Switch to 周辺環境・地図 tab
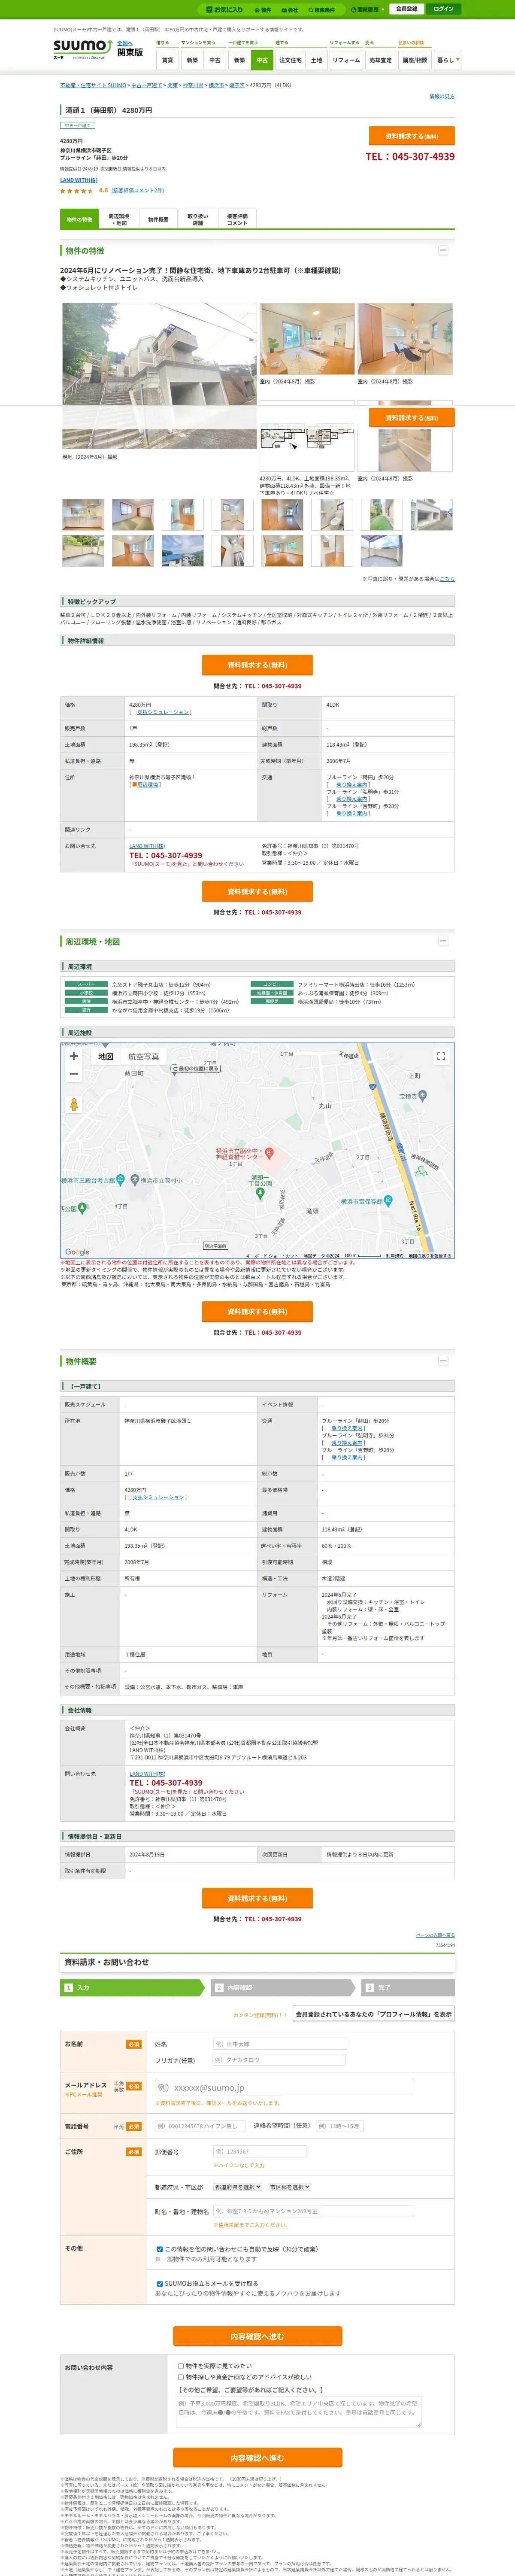Screen dimensions: 515x2576 [x=119, y=220]
